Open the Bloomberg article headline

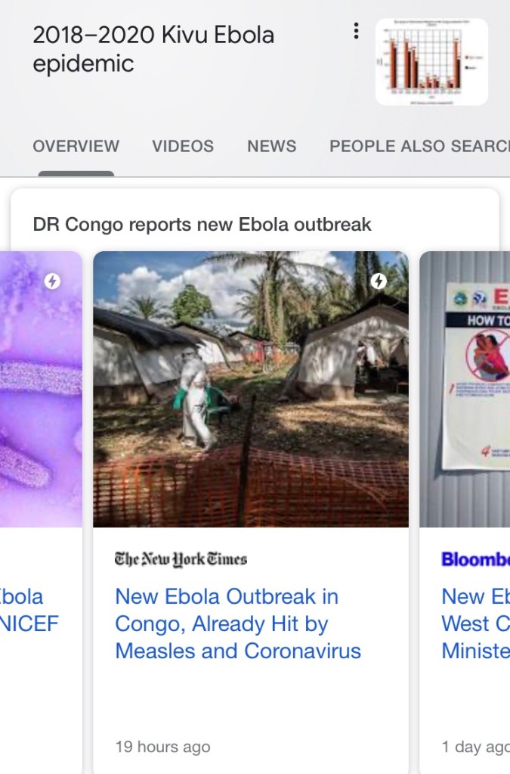click(x=475, y=623)
